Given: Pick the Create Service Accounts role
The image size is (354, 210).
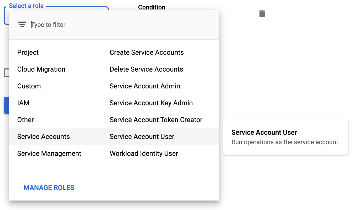Looking at the screenshot, I should point(147,52).
